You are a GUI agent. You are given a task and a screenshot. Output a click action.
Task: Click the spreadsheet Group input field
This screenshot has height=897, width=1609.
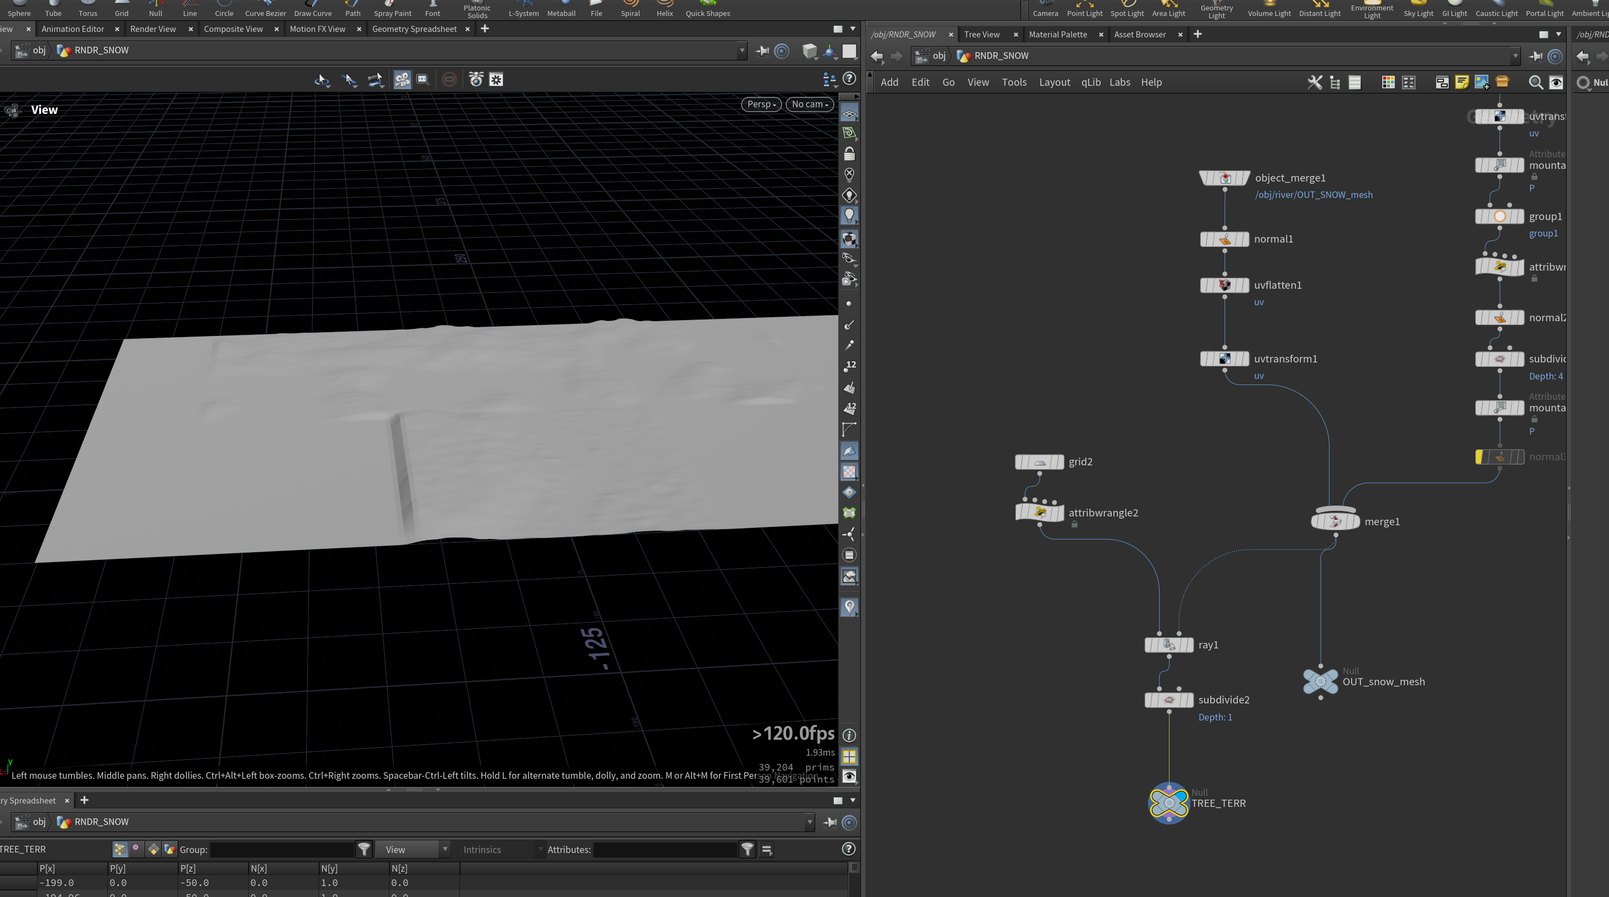[282, 850]
